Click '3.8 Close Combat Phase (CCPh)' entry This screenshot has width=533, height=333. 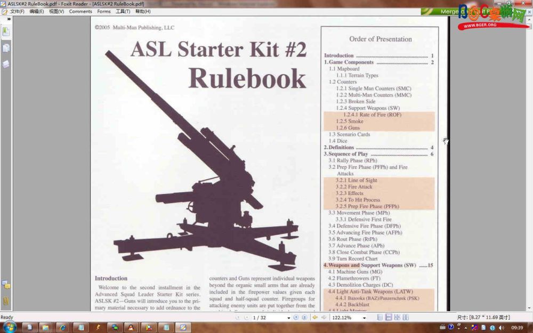[x=364, y=252]
